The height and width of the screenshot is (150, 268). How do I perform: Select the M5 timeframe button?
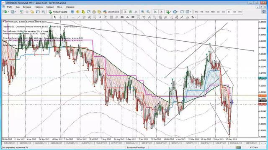pyautogui.click(x=202, y=12)
